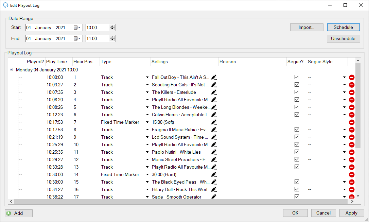Remove The Long Blondes row red icon
Image resolution: width=369 pixels, height=222 pixels.
tap(352, 107)
